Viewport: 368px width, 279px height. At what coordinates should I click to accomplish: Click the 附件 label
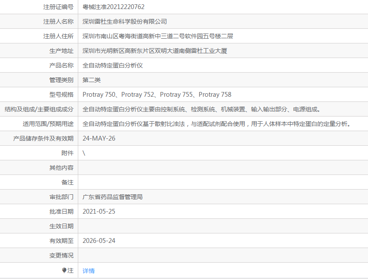click(67, 153)
